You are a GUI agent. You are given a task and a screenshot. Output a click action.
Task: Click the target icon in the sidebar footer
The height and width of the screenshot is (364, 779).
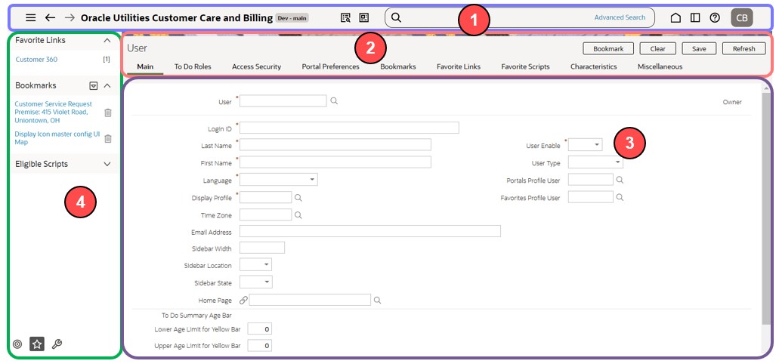[x=17, y=344]
